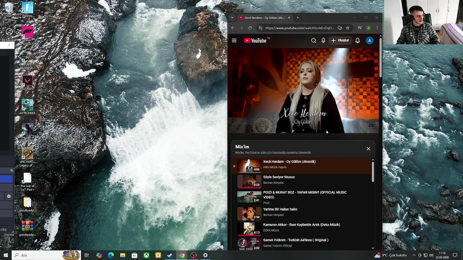Open weather widget 9°C Çok bulutlu
This screenshot has width=463, height=260.
[x=391, y=255]
